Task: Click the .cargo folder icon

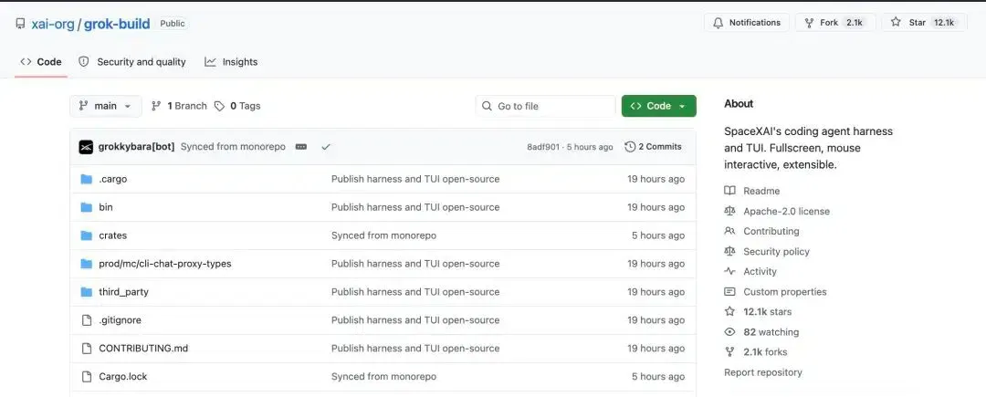Action: pos(87,179)
